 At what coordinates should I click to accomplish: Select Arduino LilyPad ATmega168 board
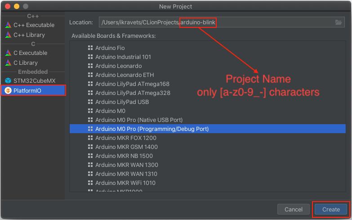208,84
